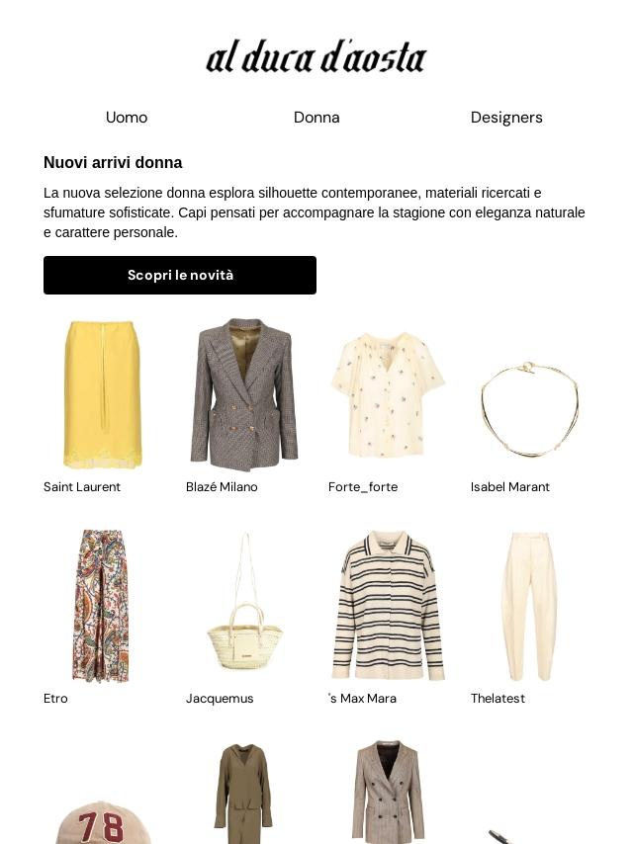
Task: Click the Saint Laurent brand label
Action: (82, 486)
